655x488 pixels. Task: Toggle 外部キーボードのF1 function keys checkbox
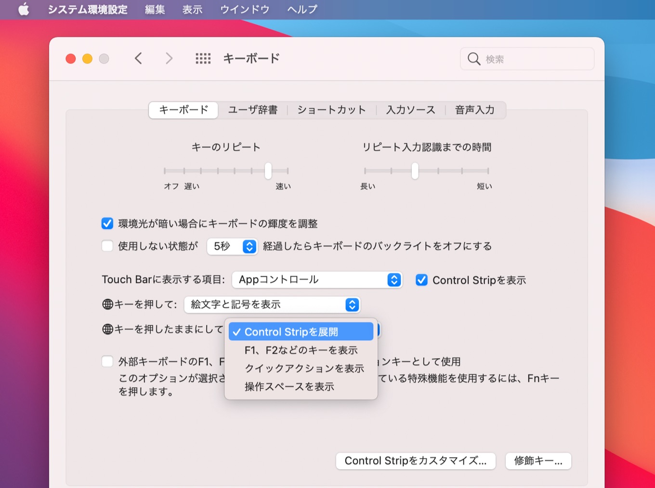[107, 361]
